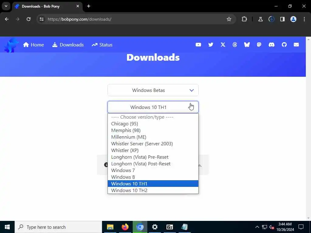This screenshot has width=311, height=233.
Task: Open the email envelope icon link
Action: click(296, 45)
